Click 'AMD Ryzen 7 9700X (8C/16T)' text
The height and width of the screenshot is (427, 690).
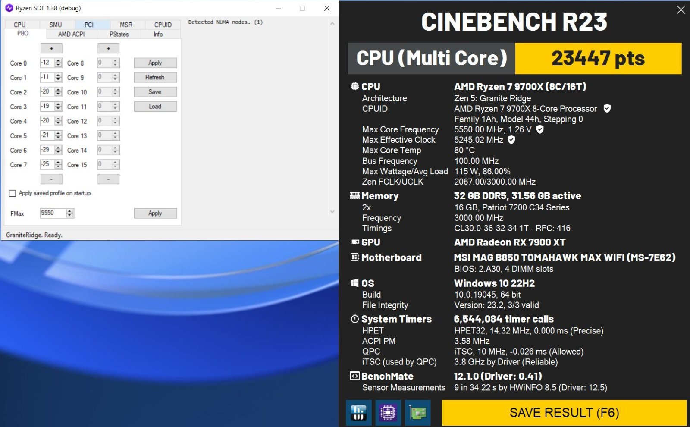[520, 86]
